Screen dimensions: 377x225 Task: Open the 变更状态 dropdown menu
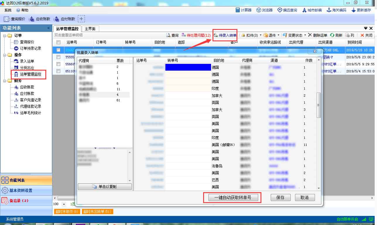pos(305,35)
